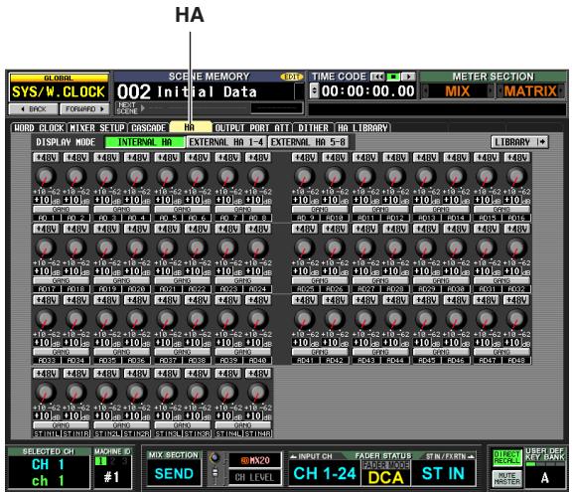Screen dimensions: 572x492
Task: Toggle +48V phantom power for AD 1
Action: tap(46, 158)
